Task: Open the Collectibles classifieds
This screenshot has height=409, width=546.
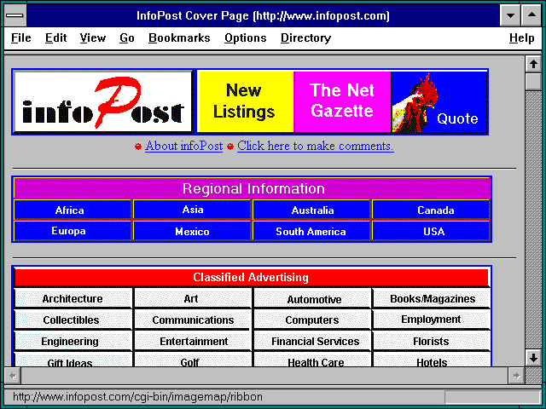Action: point(73,320)
